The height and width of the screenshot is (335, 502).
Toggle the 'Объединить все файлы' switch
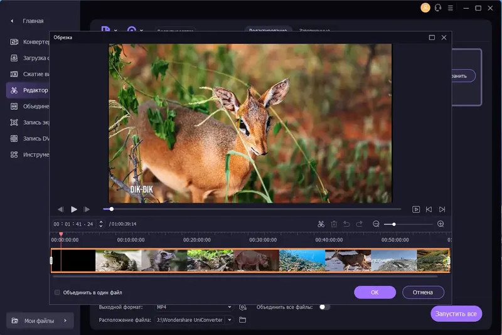coord(324,307)
